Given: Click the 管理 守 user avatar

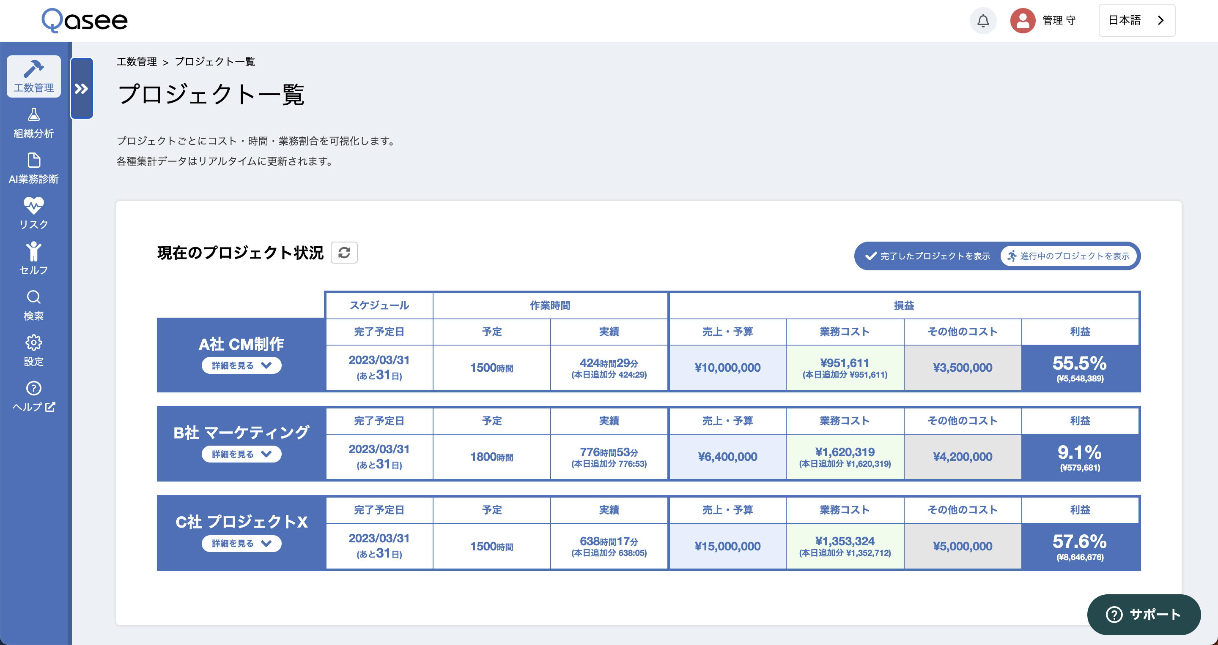Looking at the screenshot, I should (x=1022, y=20).
